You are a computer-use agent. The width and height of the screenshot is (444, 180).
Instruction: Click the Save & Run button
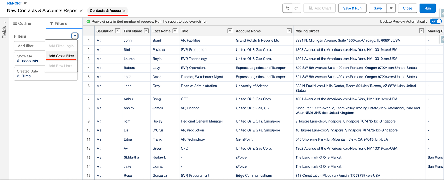point(352,8)
